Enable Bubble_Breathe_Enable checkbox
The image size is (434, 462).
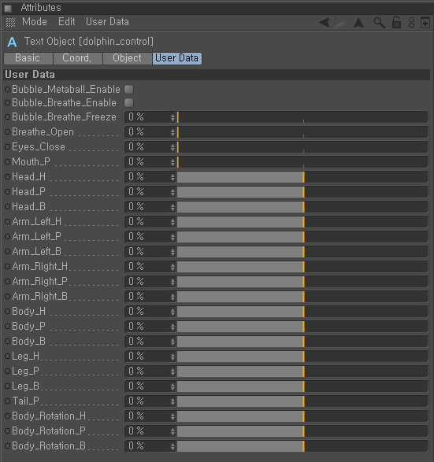pos(129,103)
